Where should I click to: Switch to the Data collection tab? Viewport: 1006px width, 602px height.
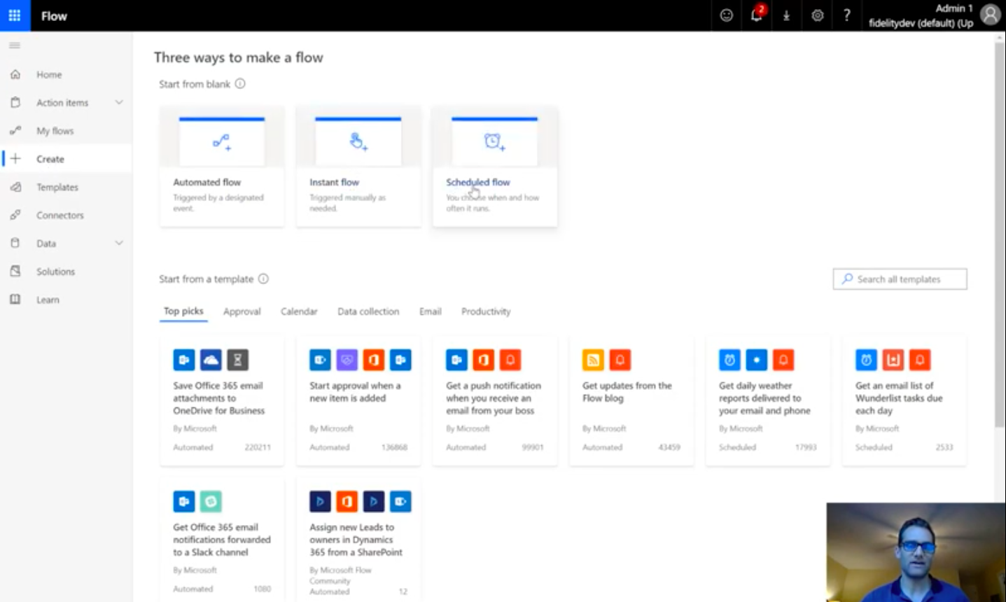point(368,311)
